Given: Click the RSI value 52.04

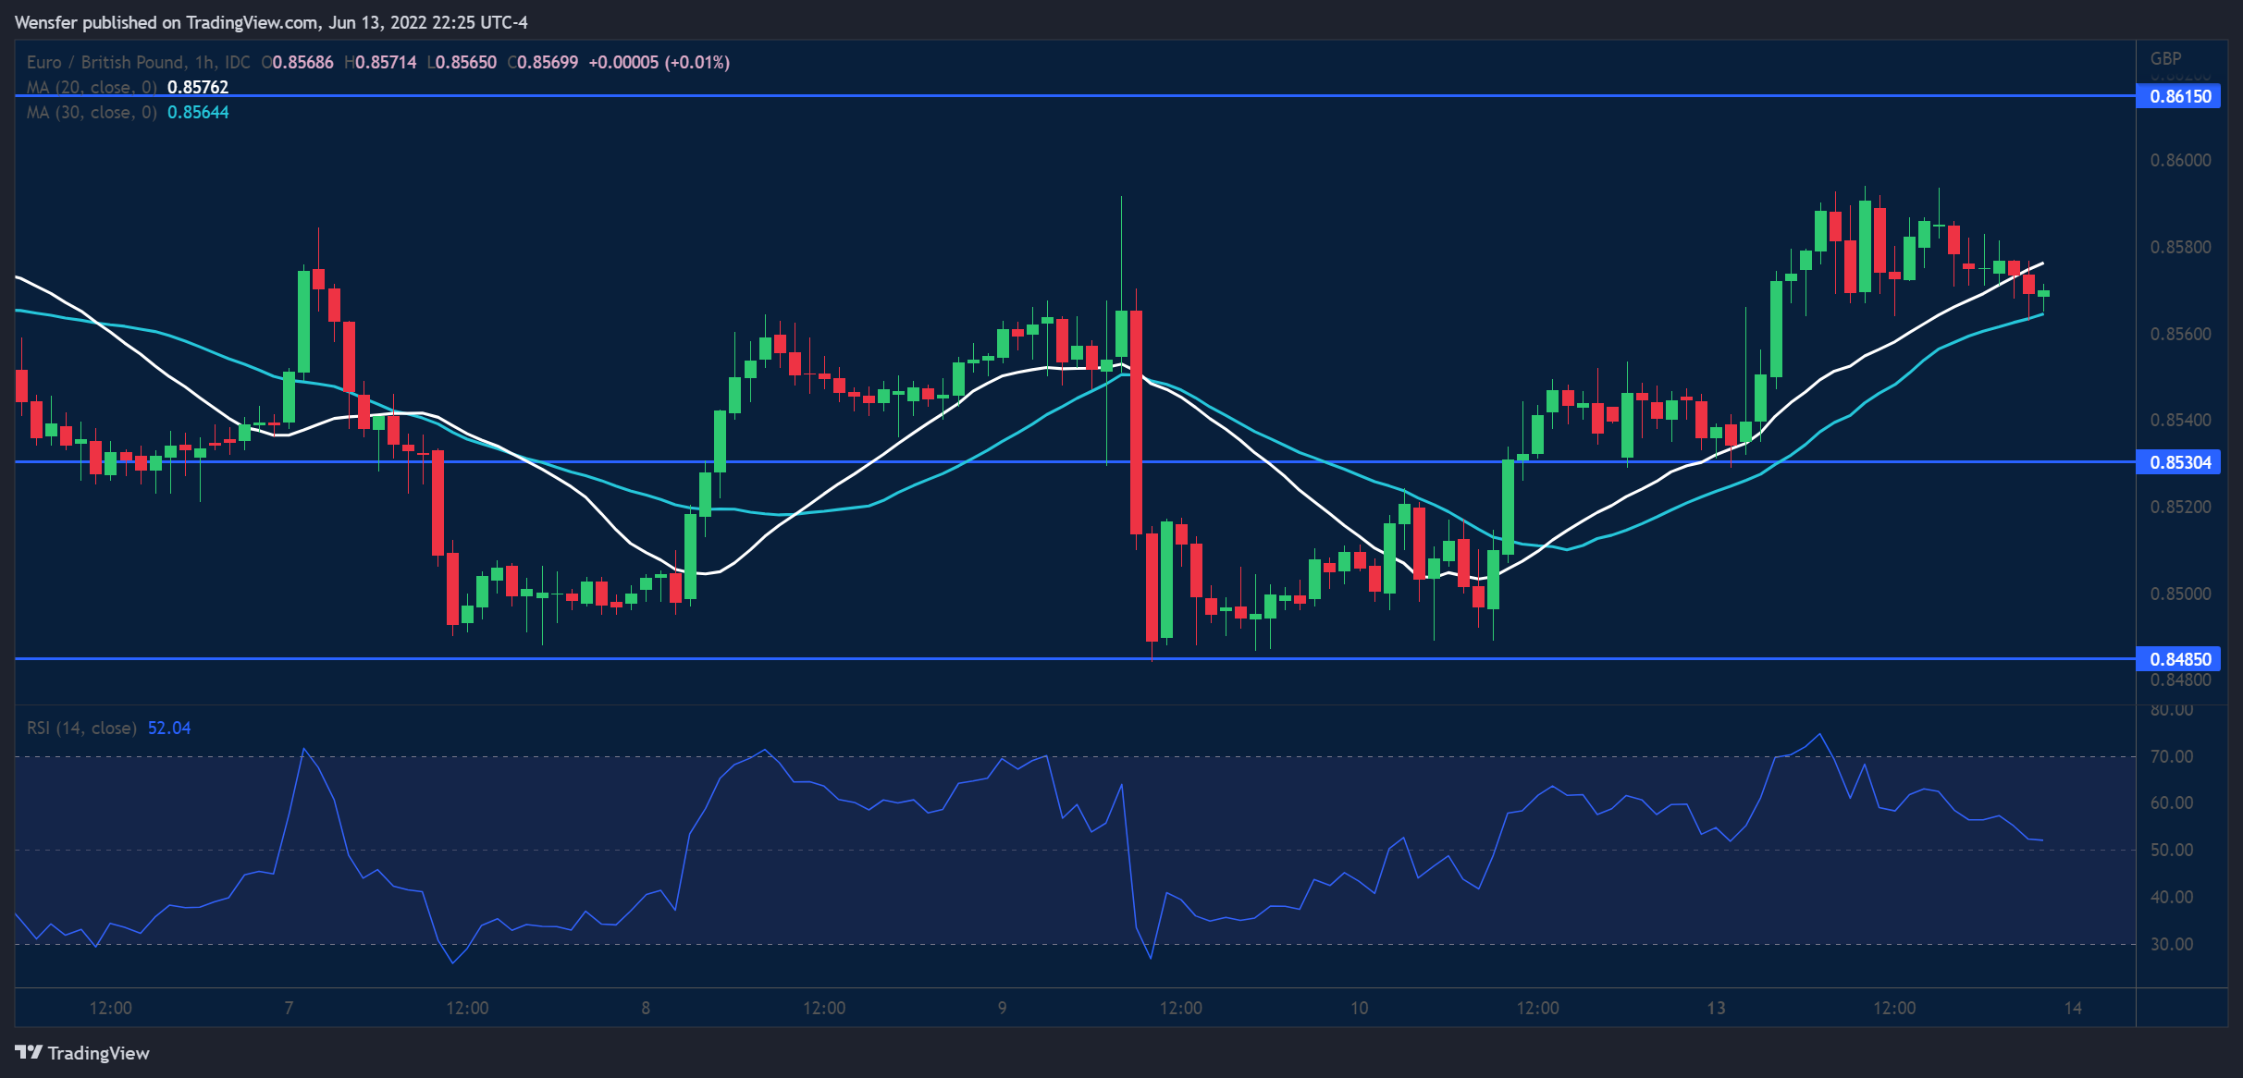Looking at the screenshot, I should (169, 729).
